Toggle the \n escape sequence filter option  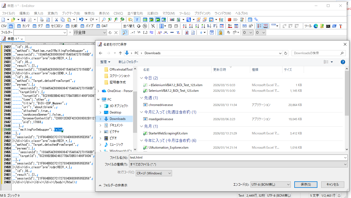tap(139, 32)
